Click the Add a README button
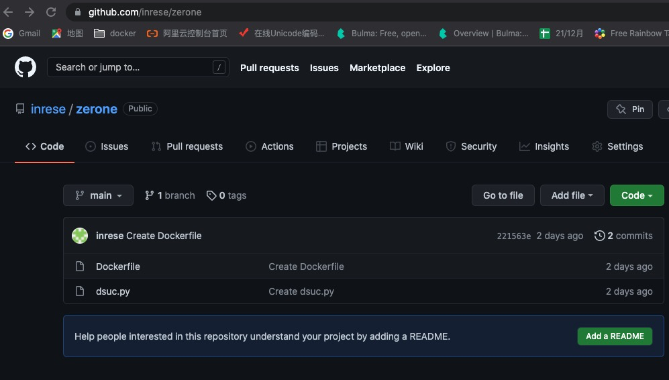669x380 pixels. pos(614,336)
